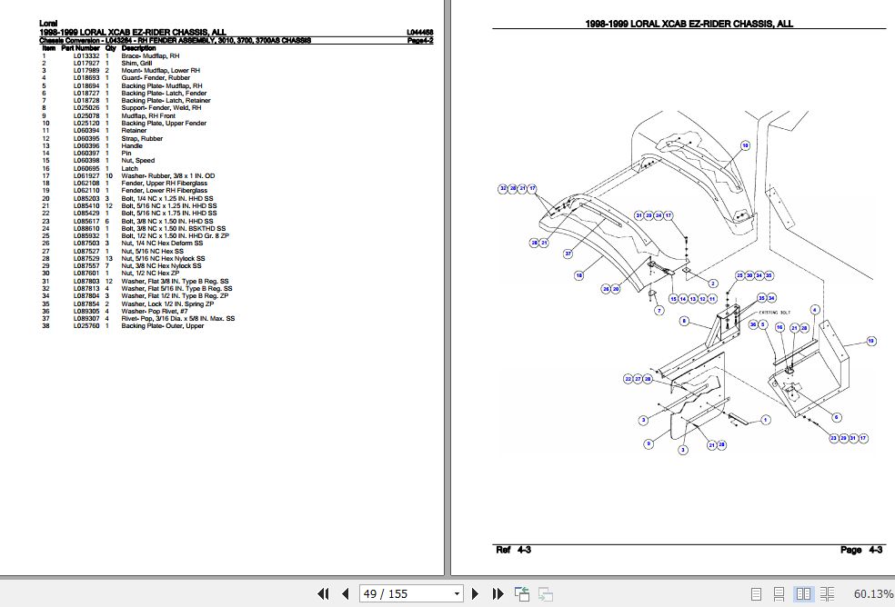The width and height of the screenshot is (895, 607).
Task: Return to the previous view
Action: (521, 593)
